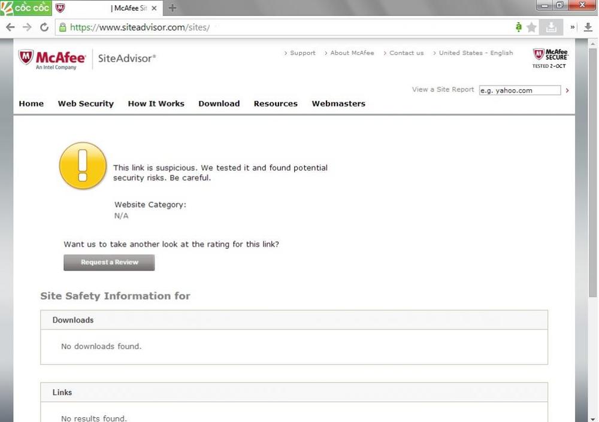Open the Resources menu
This screenshot has height=422, width=599.
276,104
